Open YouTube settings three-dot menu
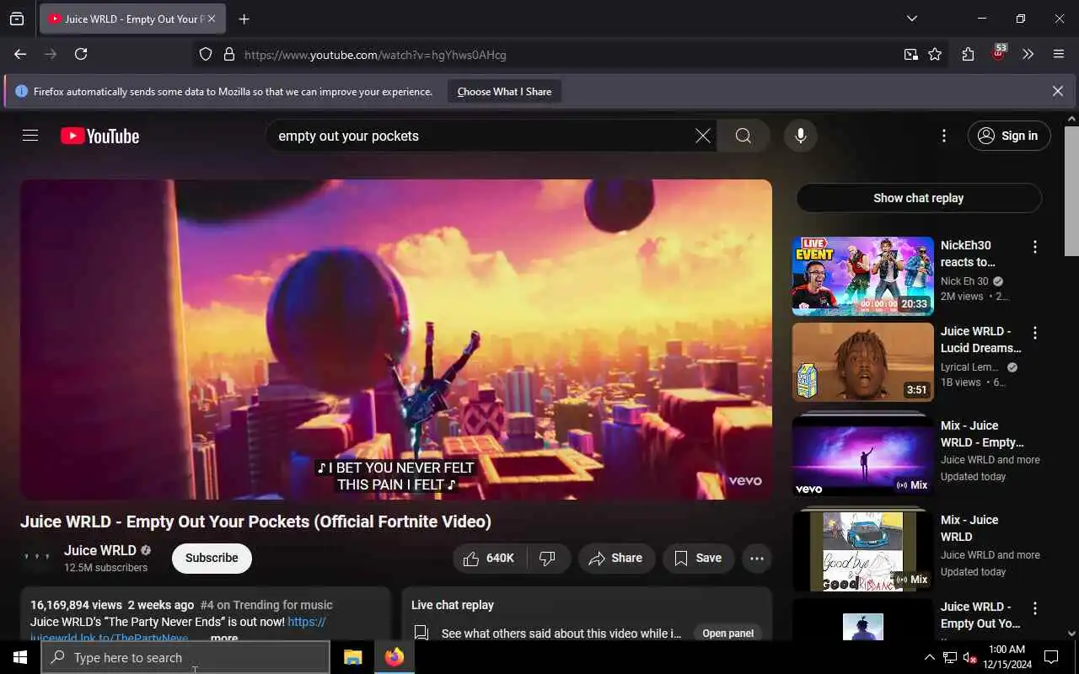The image size is (1079, 674). click(x=944, y=136)
